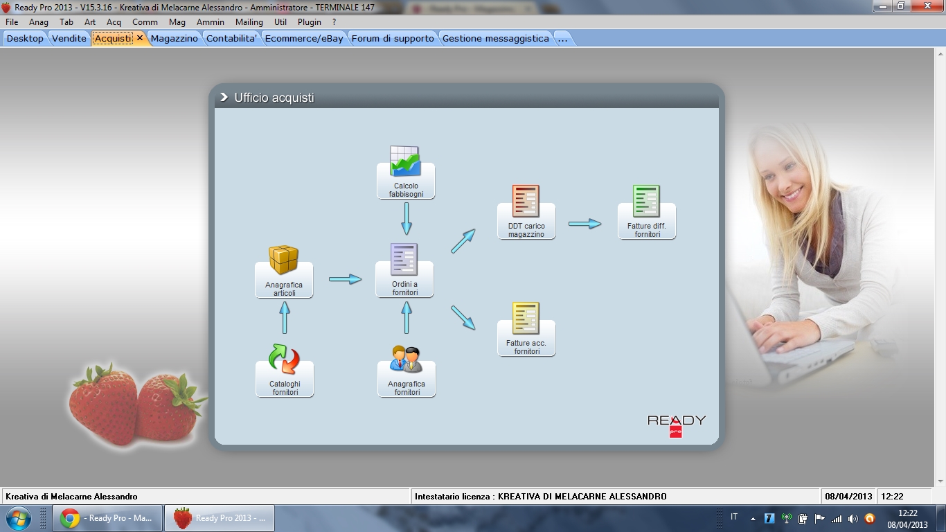Open the Mailing menu
This screenshot has width=946, height=532.
tap(249, 21)
